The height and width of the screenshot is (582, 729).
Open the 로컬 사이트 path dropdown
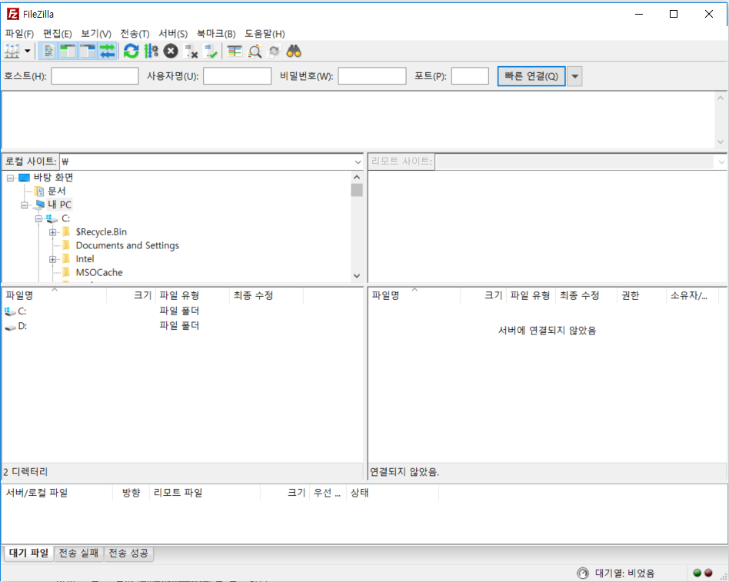tap(358, 161)
